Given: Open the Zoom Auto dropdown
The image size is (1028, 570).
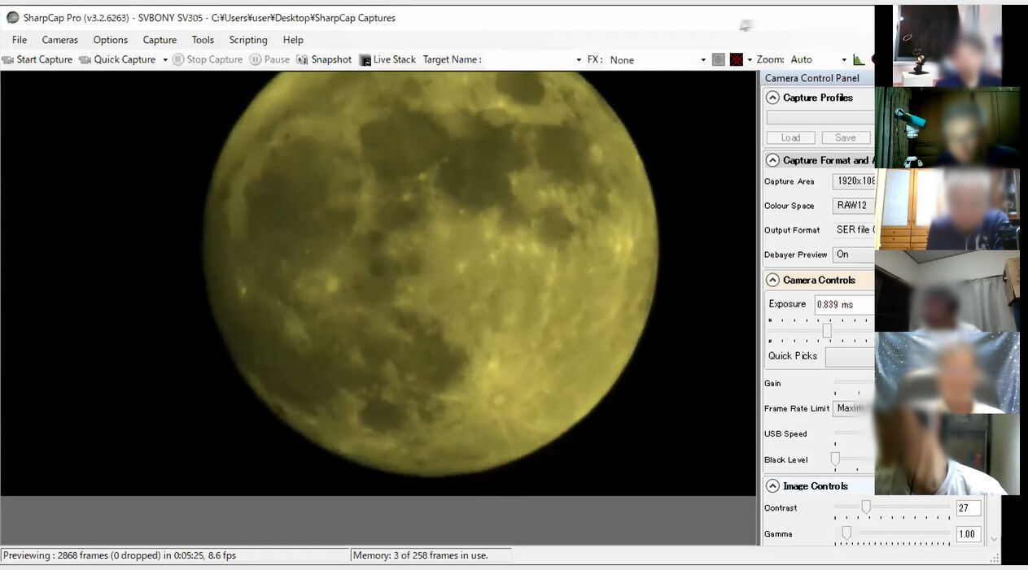Looking at the screenshot, I should (x=818, y=59).
